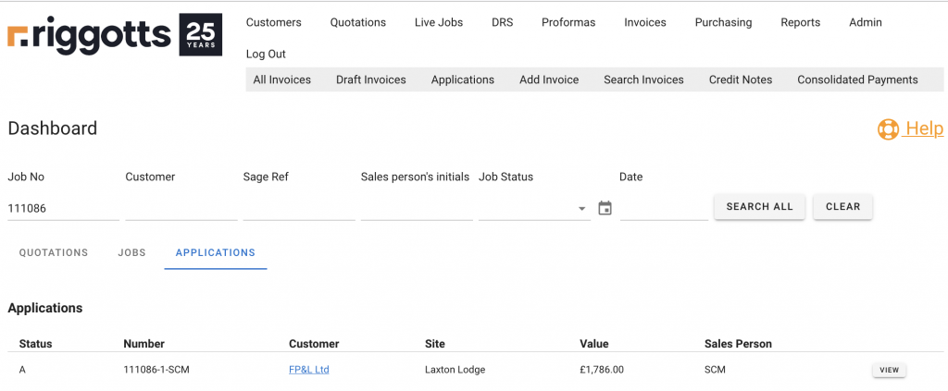Screen dimensions: 948x391
Task: Switch to the Jobs tab
Action: coord(131,252)
